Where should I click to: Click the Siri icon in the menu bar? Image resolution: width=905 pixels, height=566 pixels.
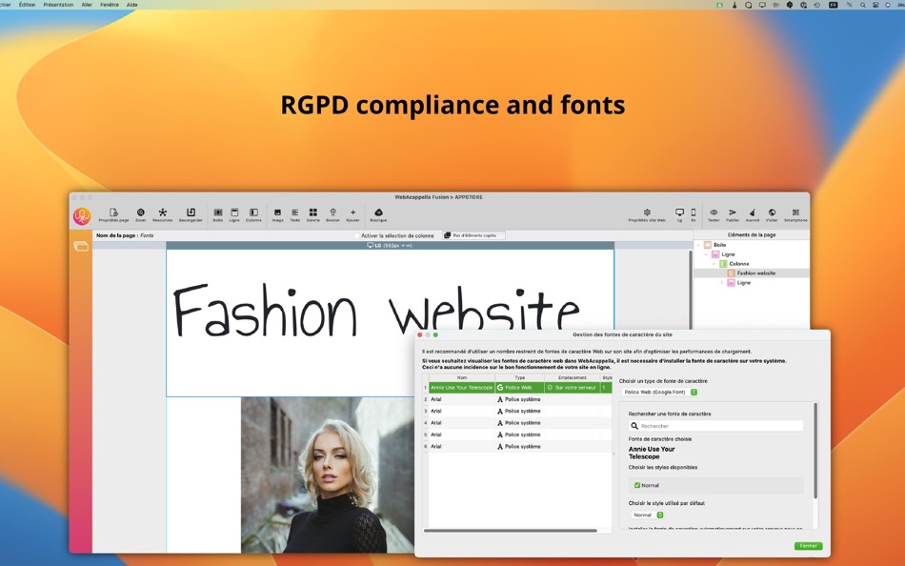pos(889,5)
